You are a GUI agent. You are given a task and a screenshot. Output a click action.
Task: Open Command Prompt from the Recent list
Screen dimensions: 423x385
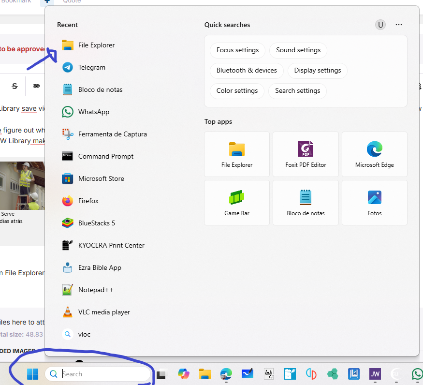pyautogui.click(x=105, y=156)
